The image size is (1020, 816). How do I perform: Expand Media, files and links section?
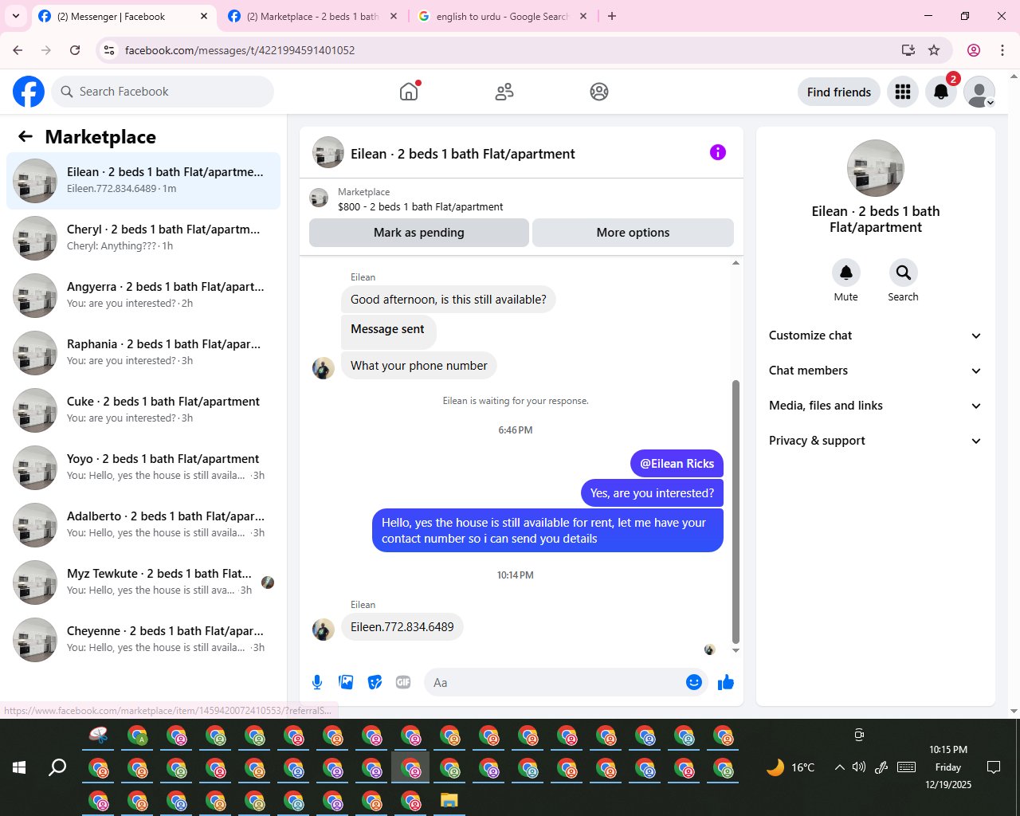coord(875,406)
